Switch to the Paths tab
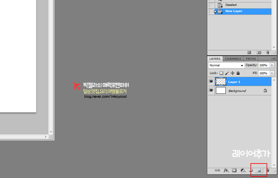 (x=251, y=59)
